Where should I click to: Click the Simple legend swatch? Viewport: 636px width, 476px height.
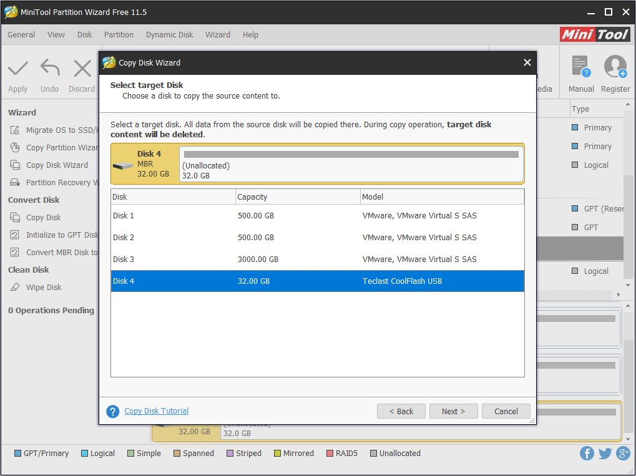(130, 454)
